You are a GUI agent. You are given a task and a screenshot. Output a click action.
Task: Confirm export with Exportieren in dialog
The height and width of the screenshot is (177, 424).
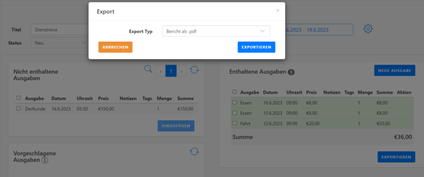pos(256,47)
